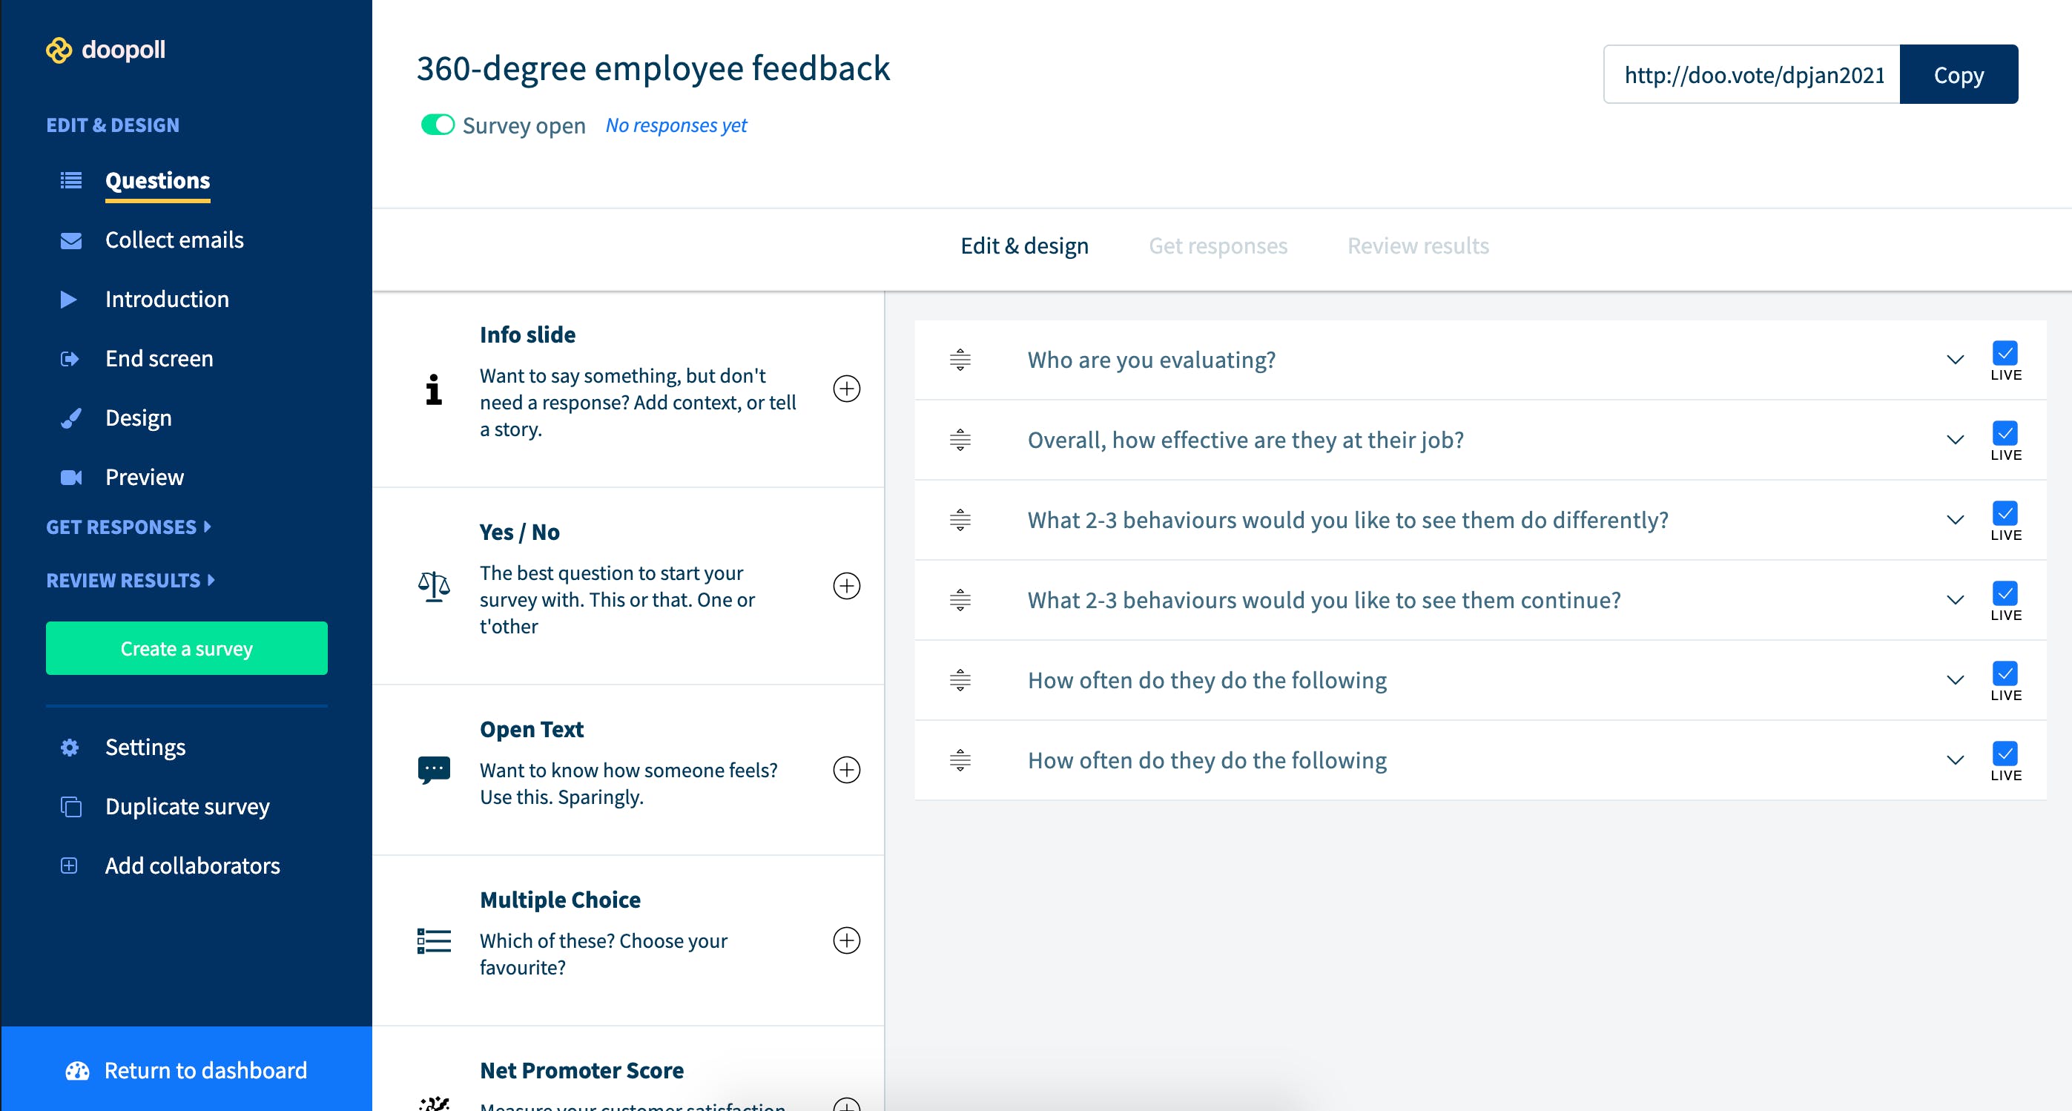Click the Create a survey button
Screen dimensions: 2072x1111
click(x=187, y=648)
